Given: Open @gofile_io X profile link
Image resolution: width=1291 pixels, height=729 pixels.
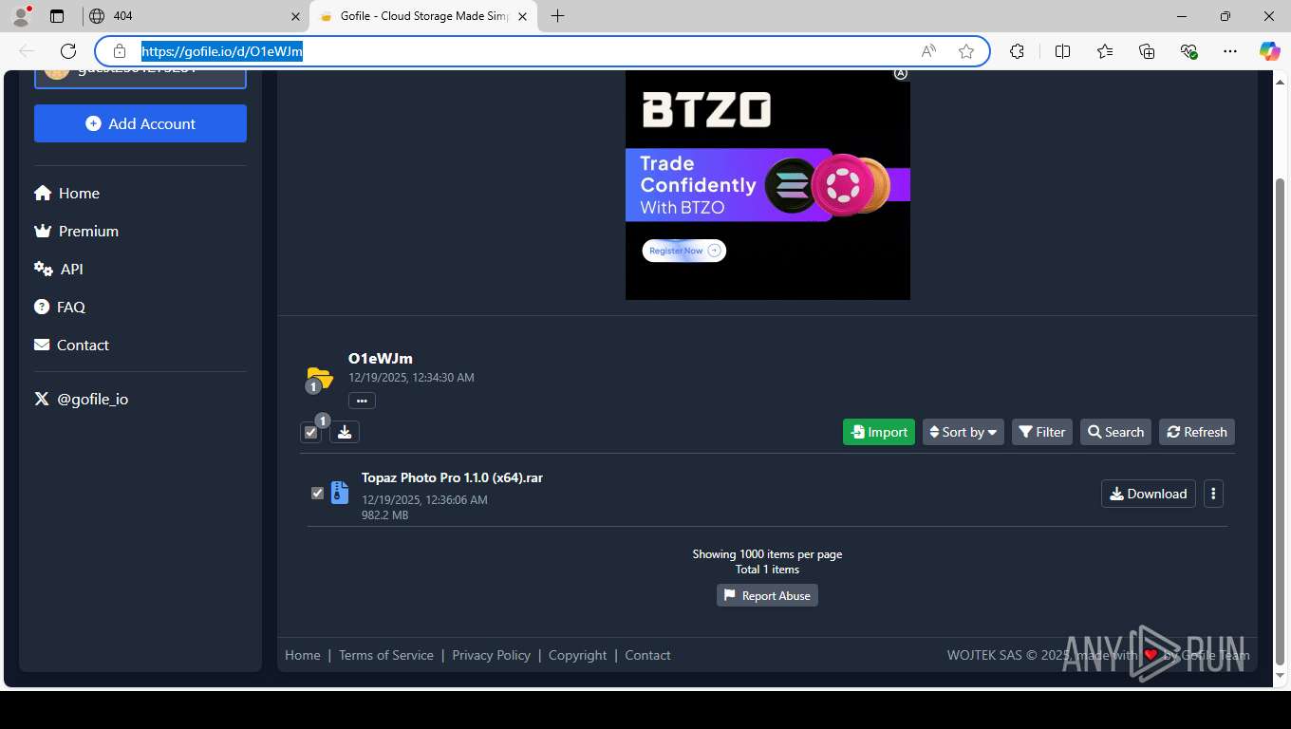Looking at the screenshot, I should point(82,399).
